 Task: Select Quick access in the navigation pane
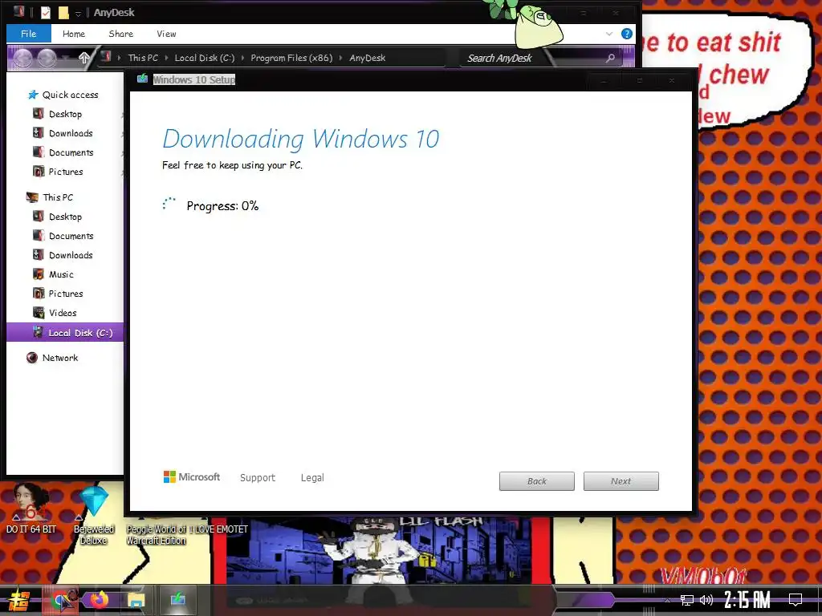click(71, 95)
